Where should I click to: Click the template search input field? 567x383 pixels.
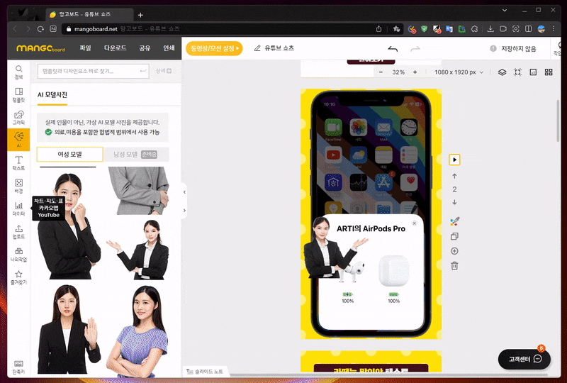point(93,72)
